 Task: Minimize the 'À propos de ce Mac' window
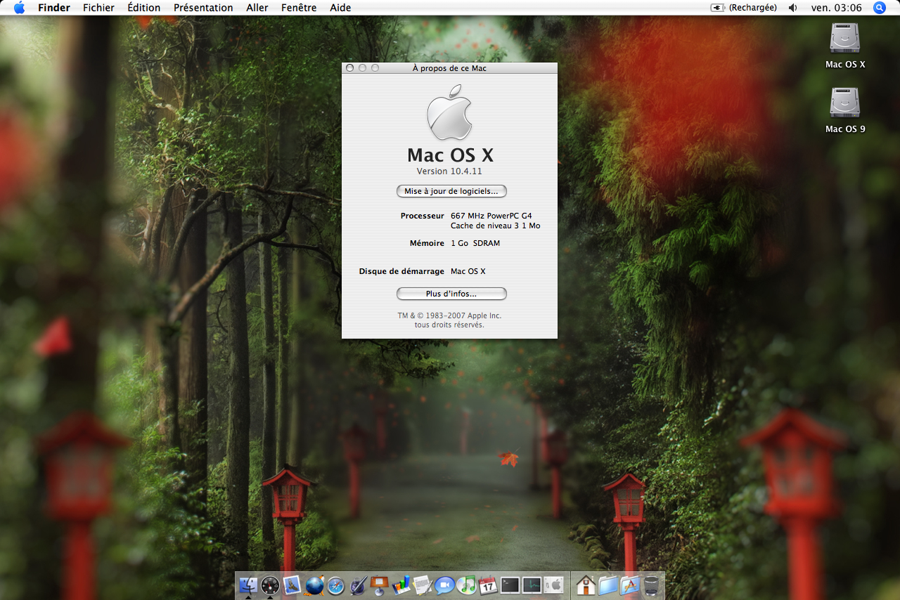pyautogui.click(x=363, y=68)
